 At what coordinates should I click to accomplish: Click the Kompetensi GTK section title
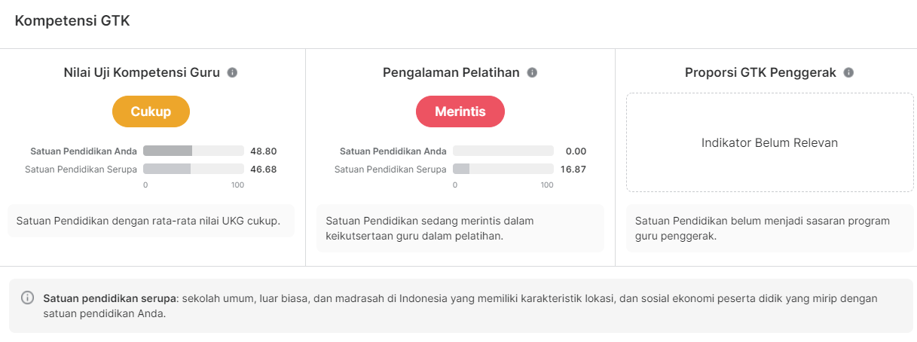point(72,21)
